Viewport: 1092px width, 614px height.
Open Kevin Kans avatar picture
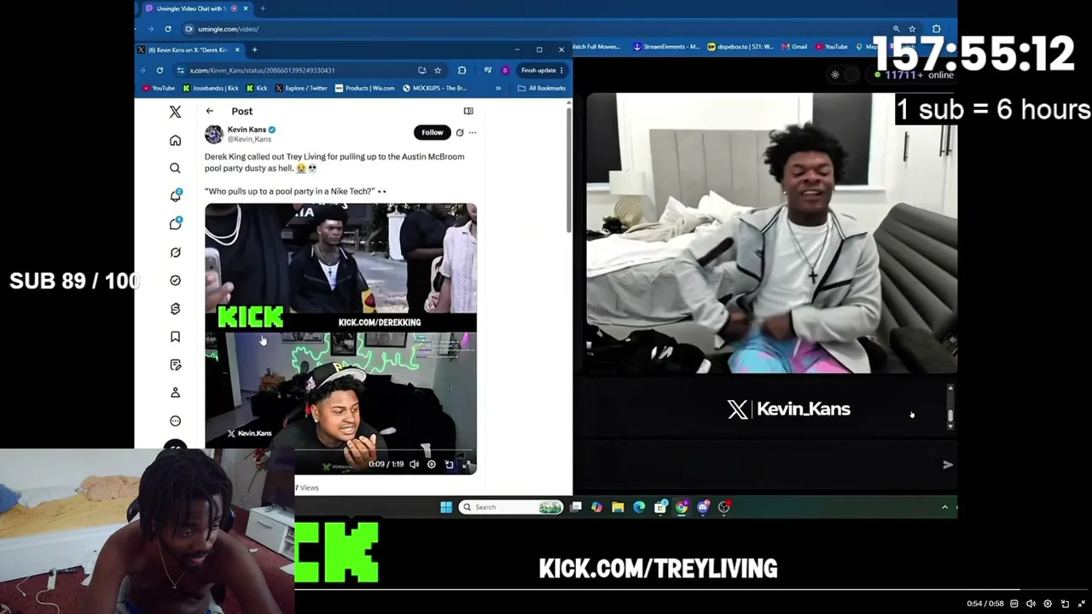coord(214,134)
